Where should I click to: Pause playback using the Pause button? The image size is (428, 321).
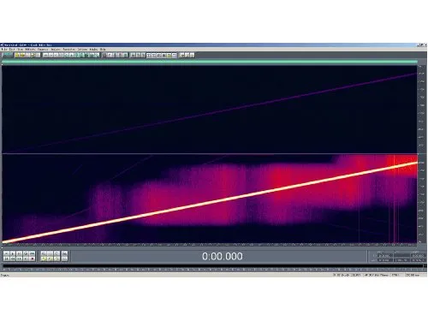[19, 253]
